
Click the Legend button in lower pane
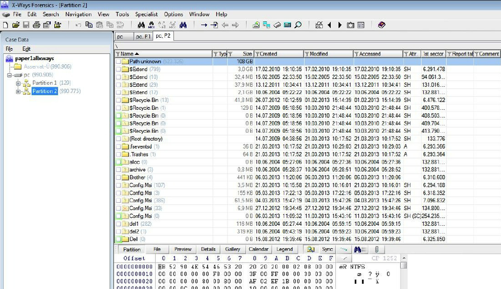coord(284,249)
